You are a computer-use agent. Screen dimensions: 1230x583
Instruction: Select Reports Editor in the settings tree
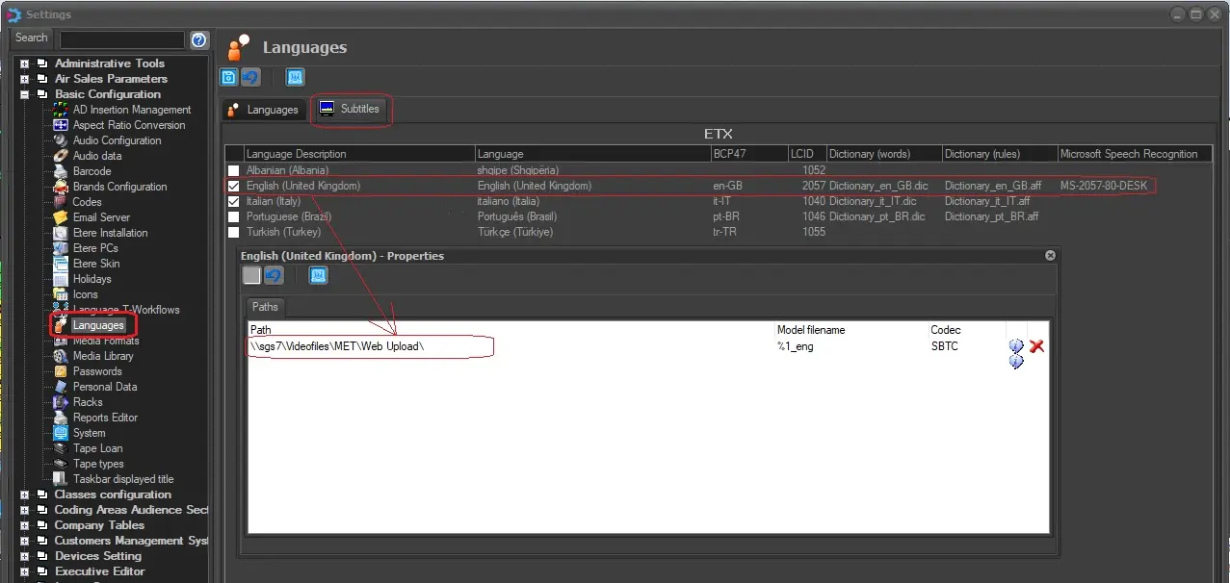coord(105,418)
